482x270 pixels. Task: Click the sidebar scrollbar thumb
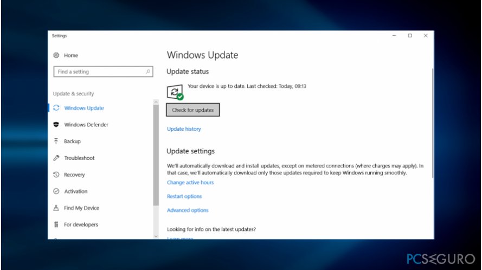(156, 155)
